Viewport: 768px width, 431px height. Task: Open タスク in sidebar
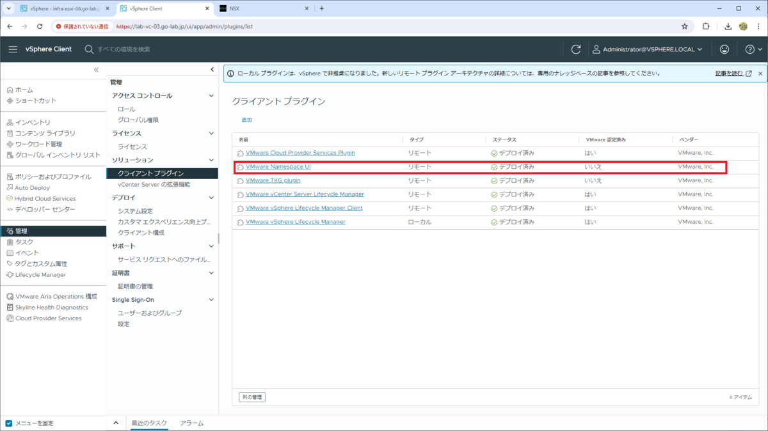point(24,242)
